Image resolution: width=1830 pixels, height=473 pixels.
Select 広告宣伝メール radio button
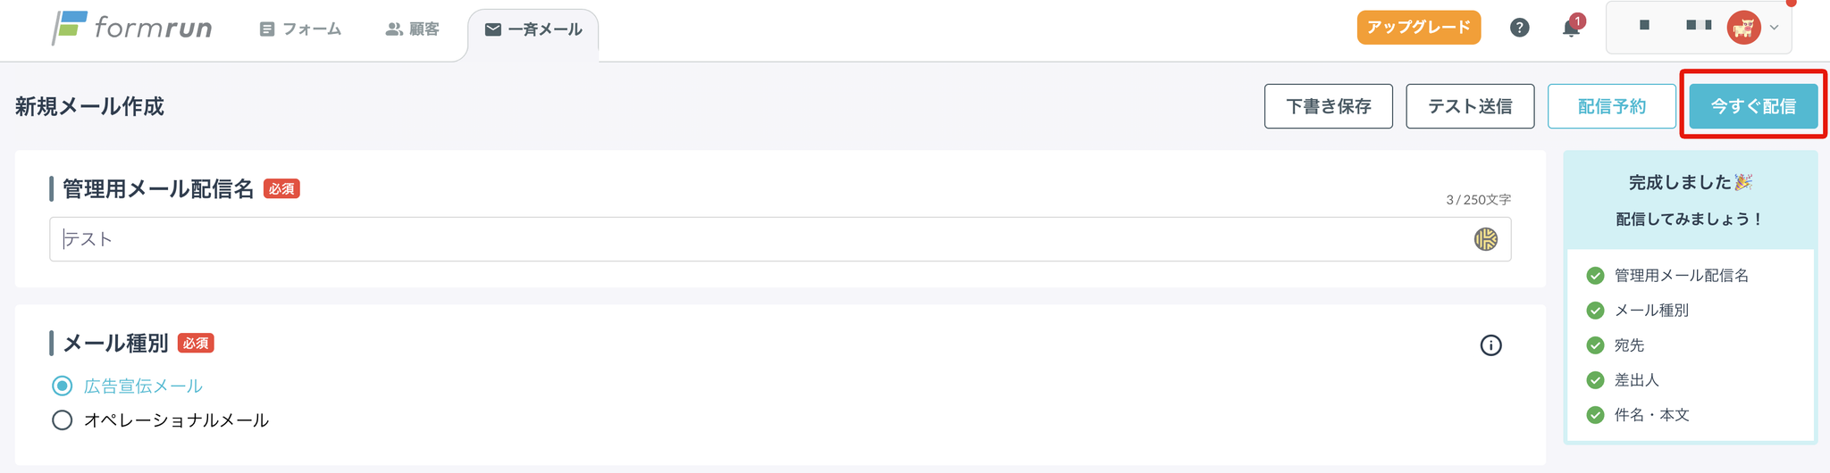[x=62, y=386]
